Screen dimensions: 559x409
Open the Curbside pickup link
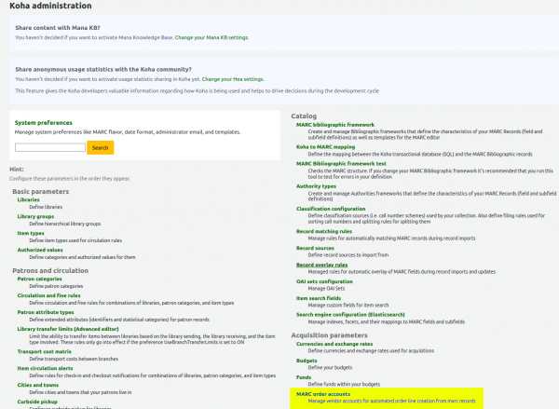pos(37,402)
